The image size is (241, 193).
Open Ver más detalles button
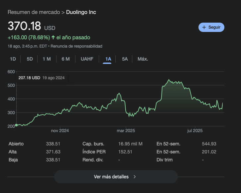click(116, 177)
